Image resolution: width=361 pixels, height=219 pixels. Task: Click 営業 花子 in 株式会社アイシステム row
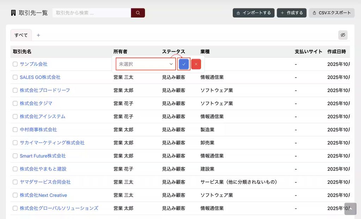[123, 116]
